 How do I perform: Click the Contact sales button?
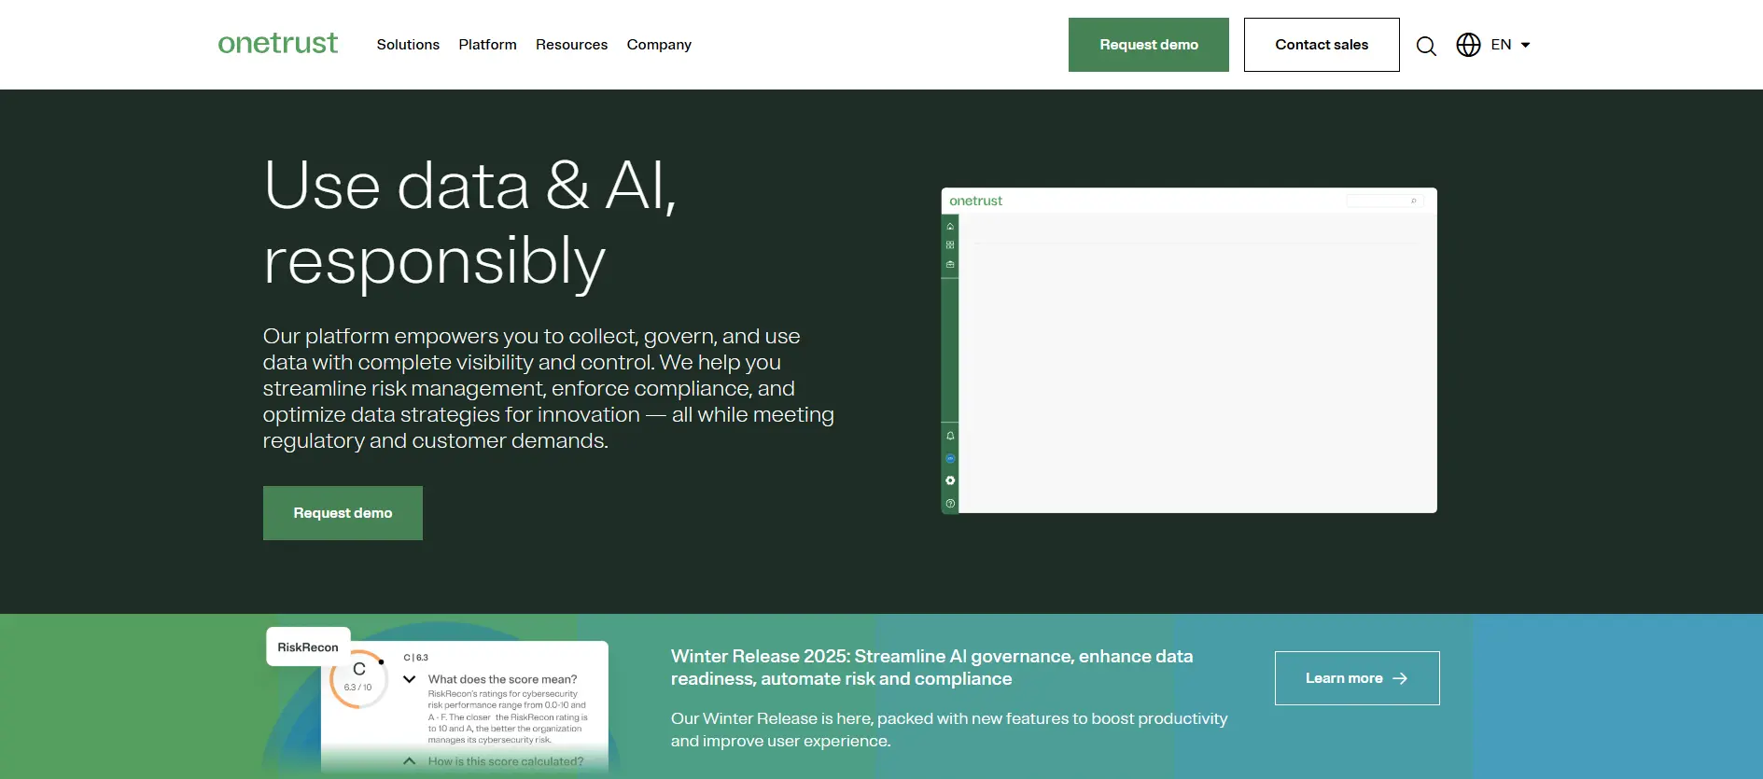(1322, 45)
